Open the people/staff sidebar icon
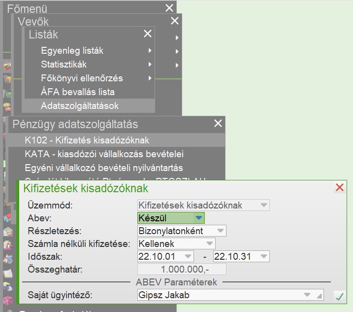The image size is (353, 312). [x=7, y=245]
